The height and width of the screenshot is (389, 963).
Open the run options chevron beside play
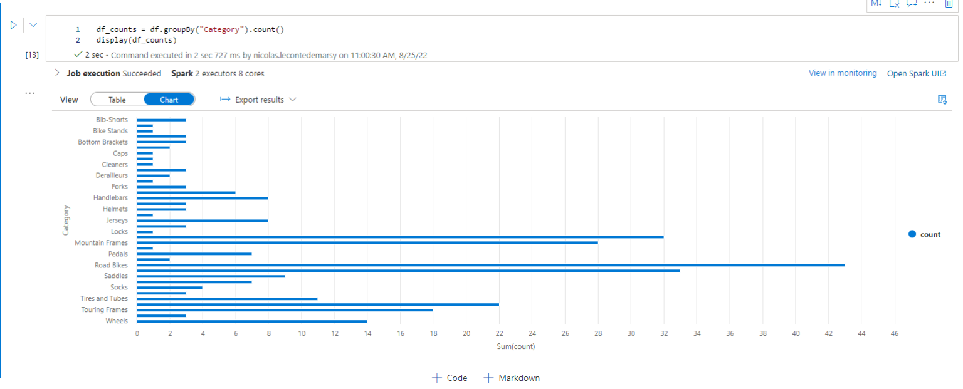coord(33,25)
